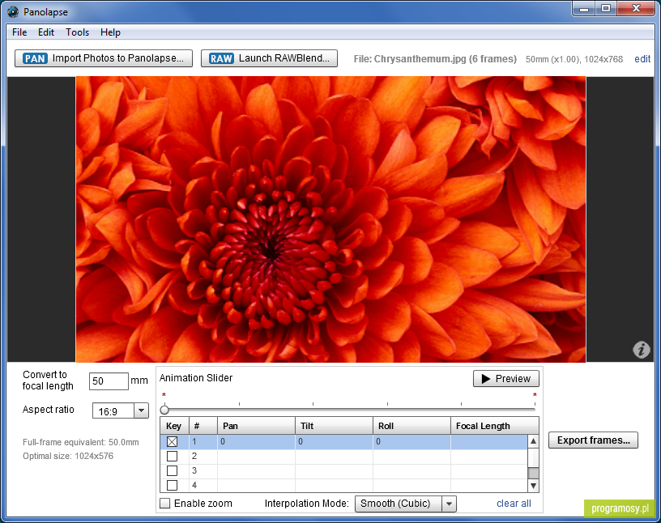Check the Key checkbox for frame 3

click(172, 470)
